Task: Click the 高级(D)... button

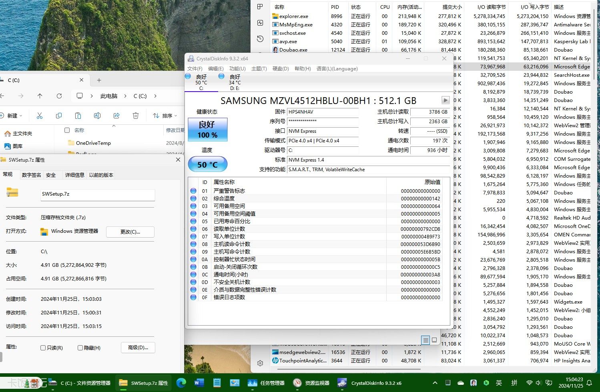Action: [x=138, y=348]
